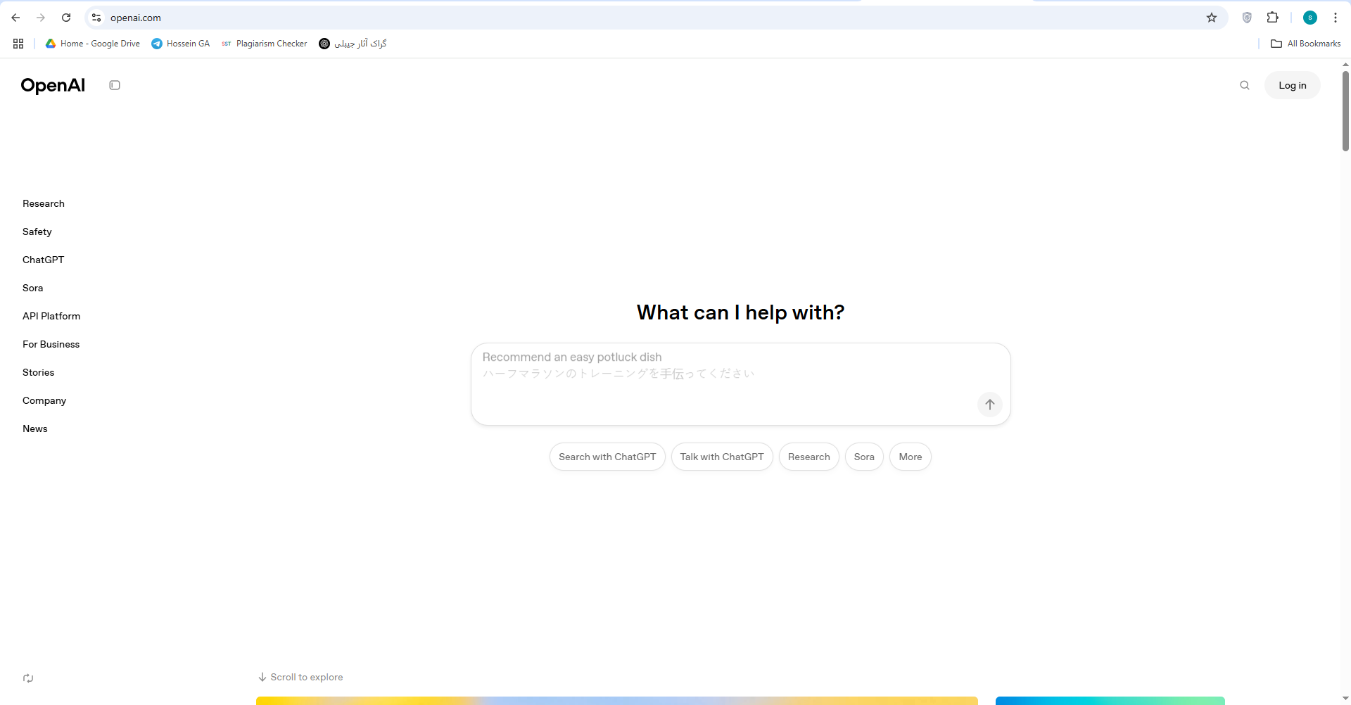Click the Search with ChatGPT chip
Screen dimensions: 1351x705
[x=607, y=457]
